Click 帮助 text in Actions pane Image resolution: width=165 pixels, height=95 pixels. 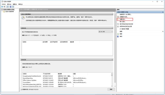click(121, 36)
